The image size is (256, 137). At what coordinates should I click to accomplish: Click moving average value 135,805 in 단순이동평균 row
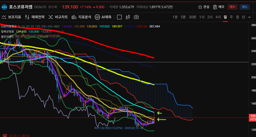(92, 26)
